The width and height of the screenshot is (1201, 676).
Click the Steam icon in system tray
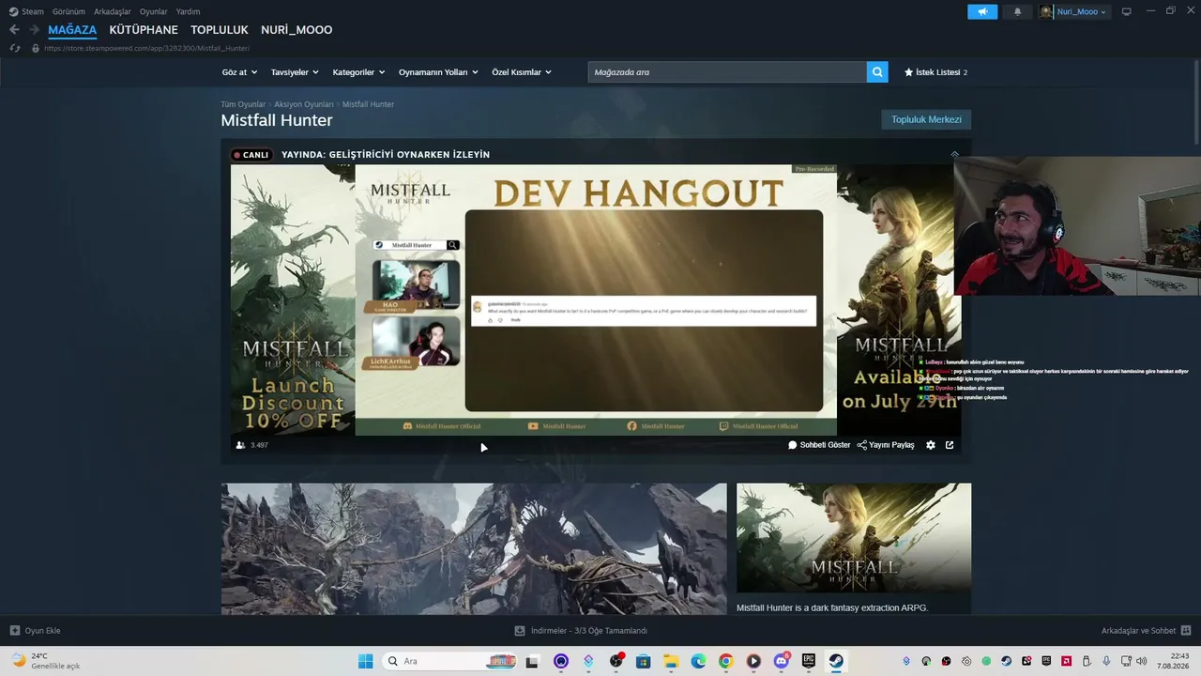1006,661
